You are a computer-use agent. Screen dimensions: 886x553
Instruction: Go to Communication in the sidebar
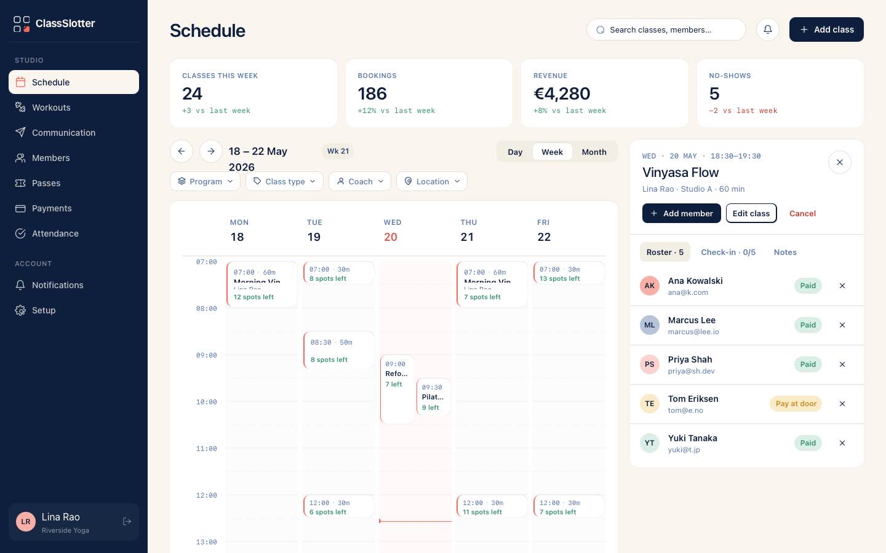(x=74, y=133)
